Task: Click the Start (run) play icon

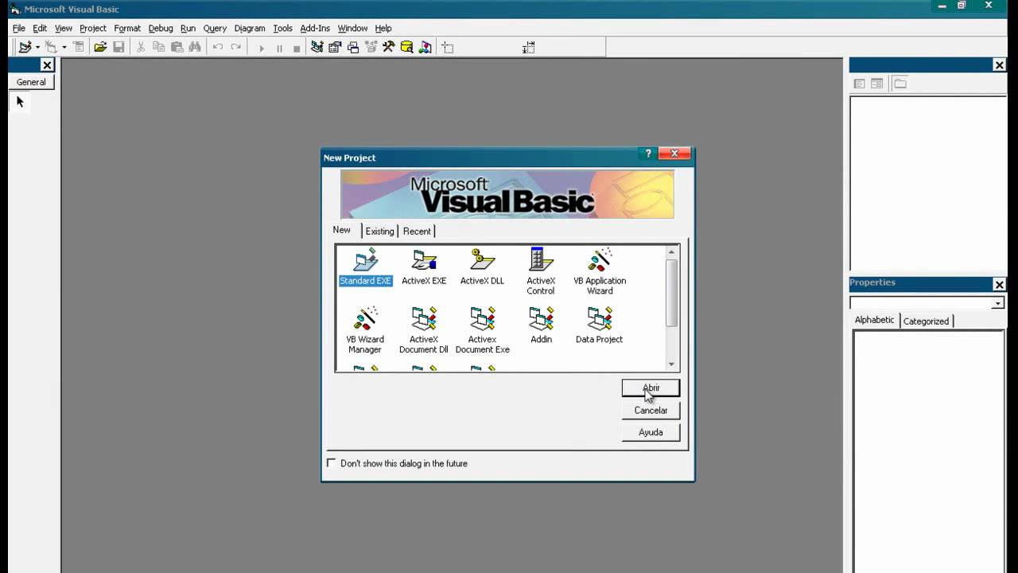Action: point(261,49)
